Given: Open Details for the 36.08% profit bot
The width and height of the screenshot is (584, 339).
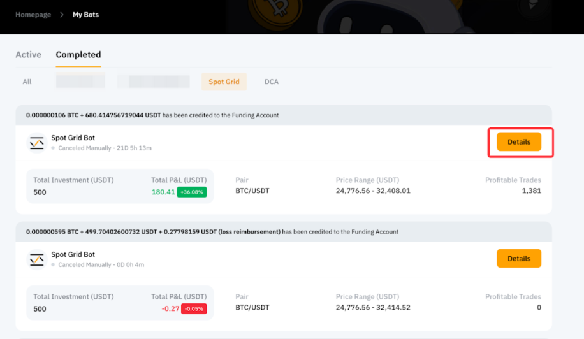Looking at the screenshot, I should 518,142.
